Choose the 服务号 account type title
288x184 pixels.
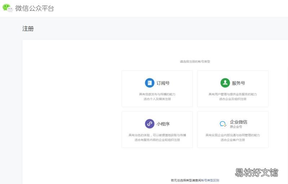[238, 83]
